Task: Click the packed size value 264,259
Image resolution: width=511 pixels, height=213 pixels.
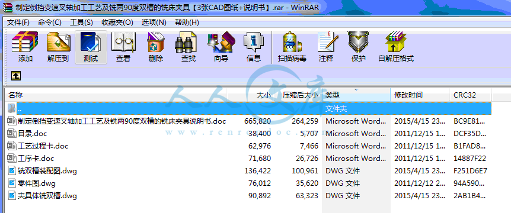Action: coord(305,121)
